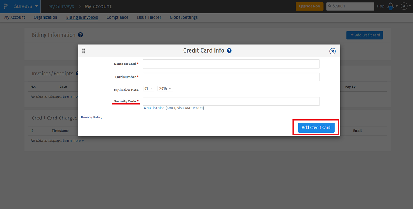The height and width of the screenshot is (209, 413).
Task: Close the Credit Card Info dialog
Action: point(333,51)
